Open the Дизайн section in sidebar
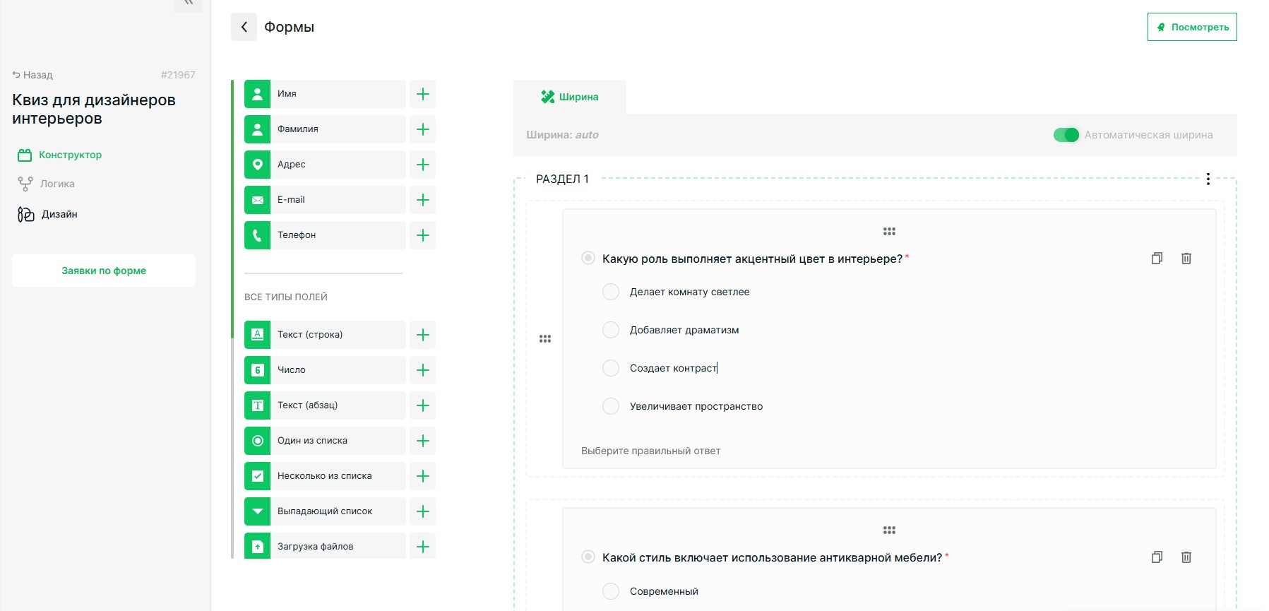The image size is (1269, 611). coord(59,214)
